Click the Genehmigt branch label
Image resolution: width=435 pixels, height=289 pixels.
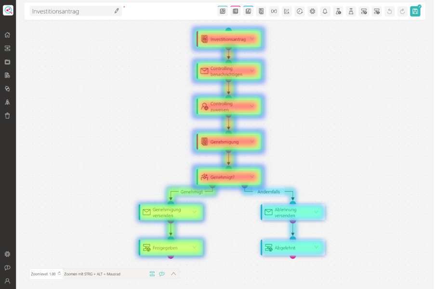[191, 191]
